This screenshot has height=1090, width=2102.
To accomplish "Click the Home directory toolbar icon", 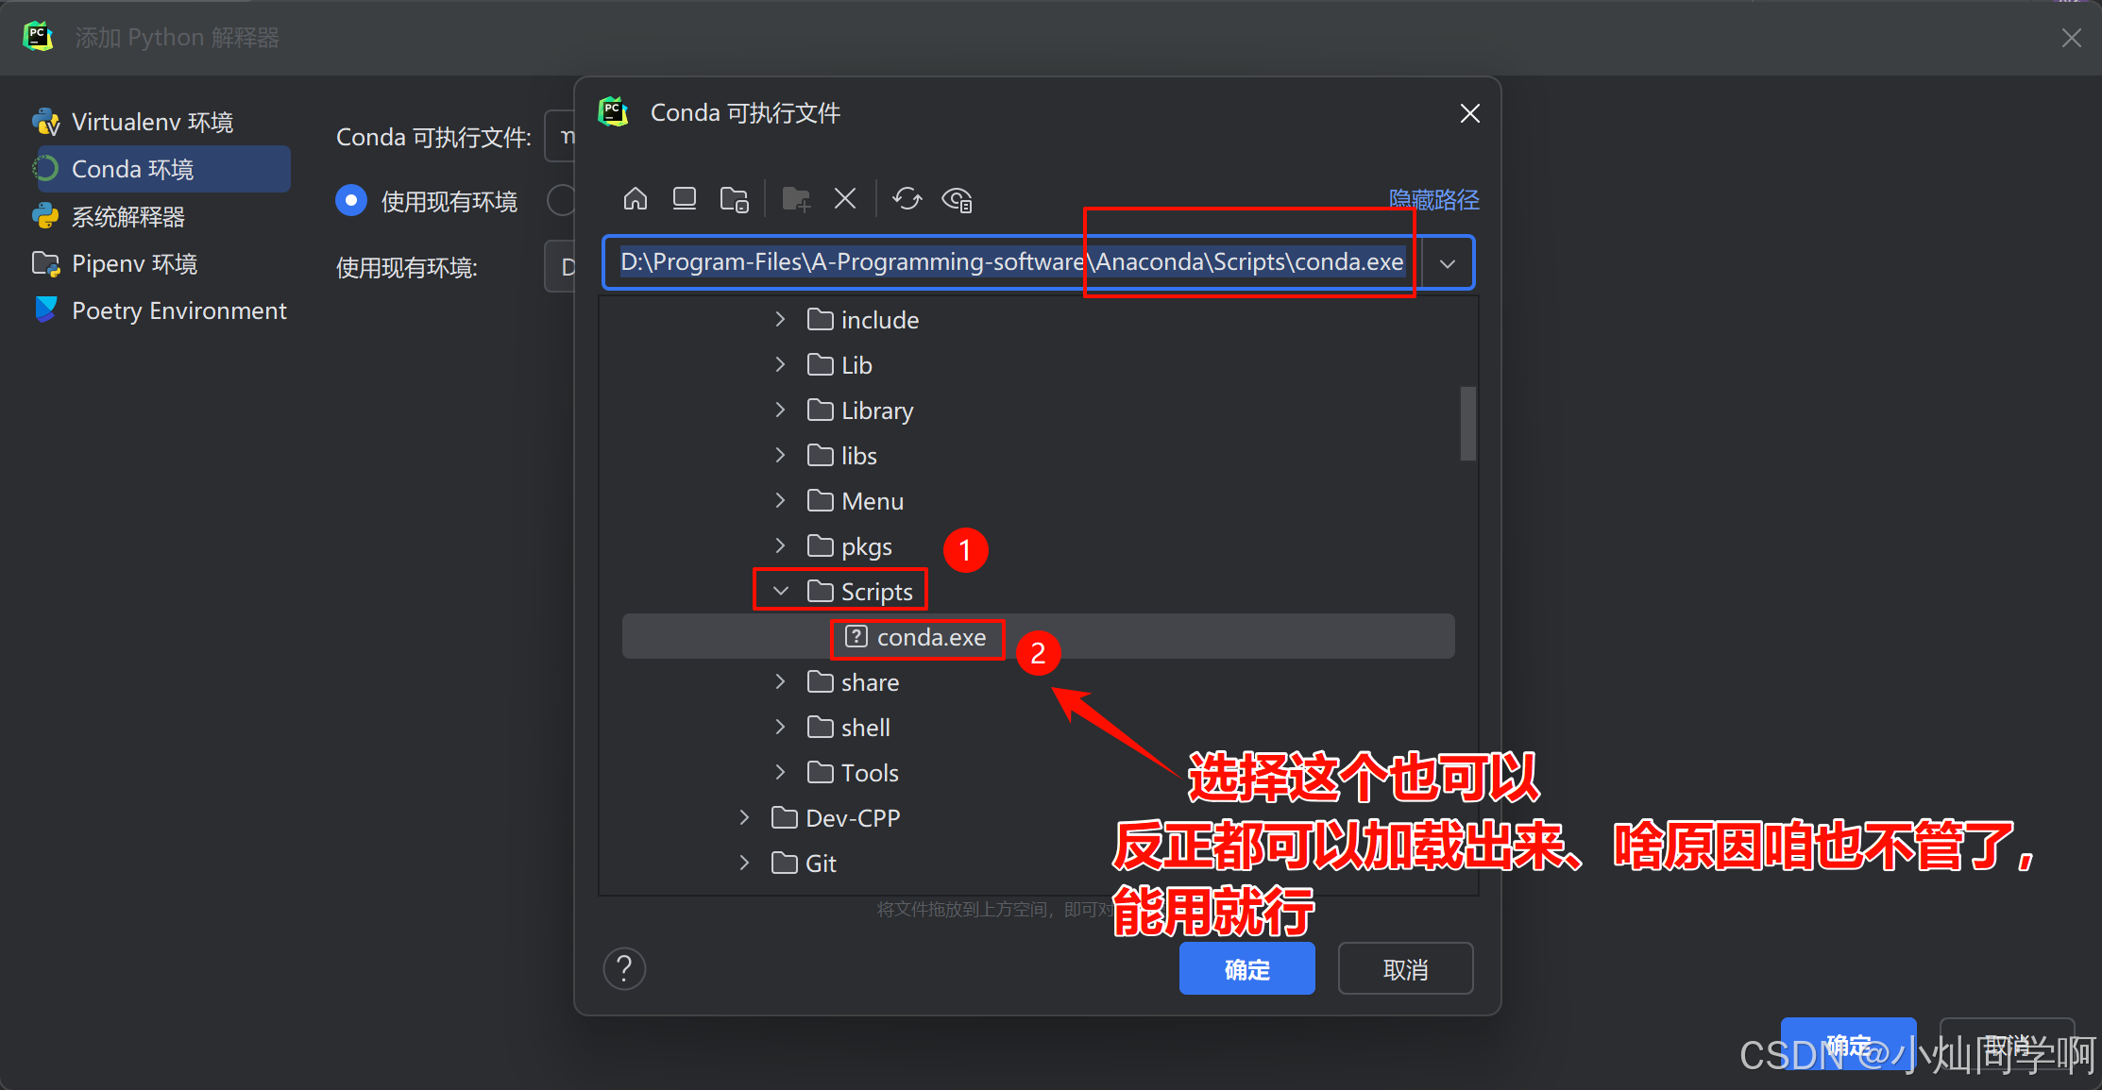I will click(636, 199).
